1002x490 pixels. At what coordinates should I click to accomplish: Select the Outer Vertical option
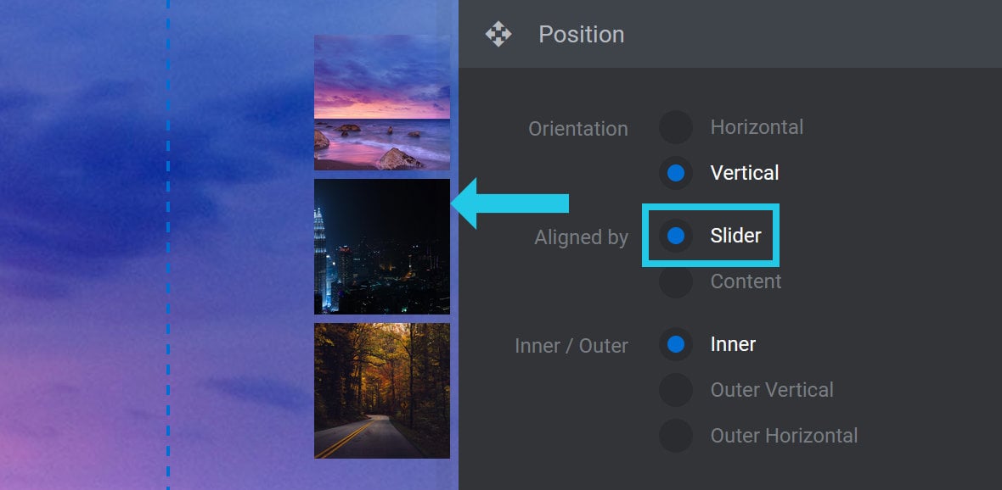[675, 390]
